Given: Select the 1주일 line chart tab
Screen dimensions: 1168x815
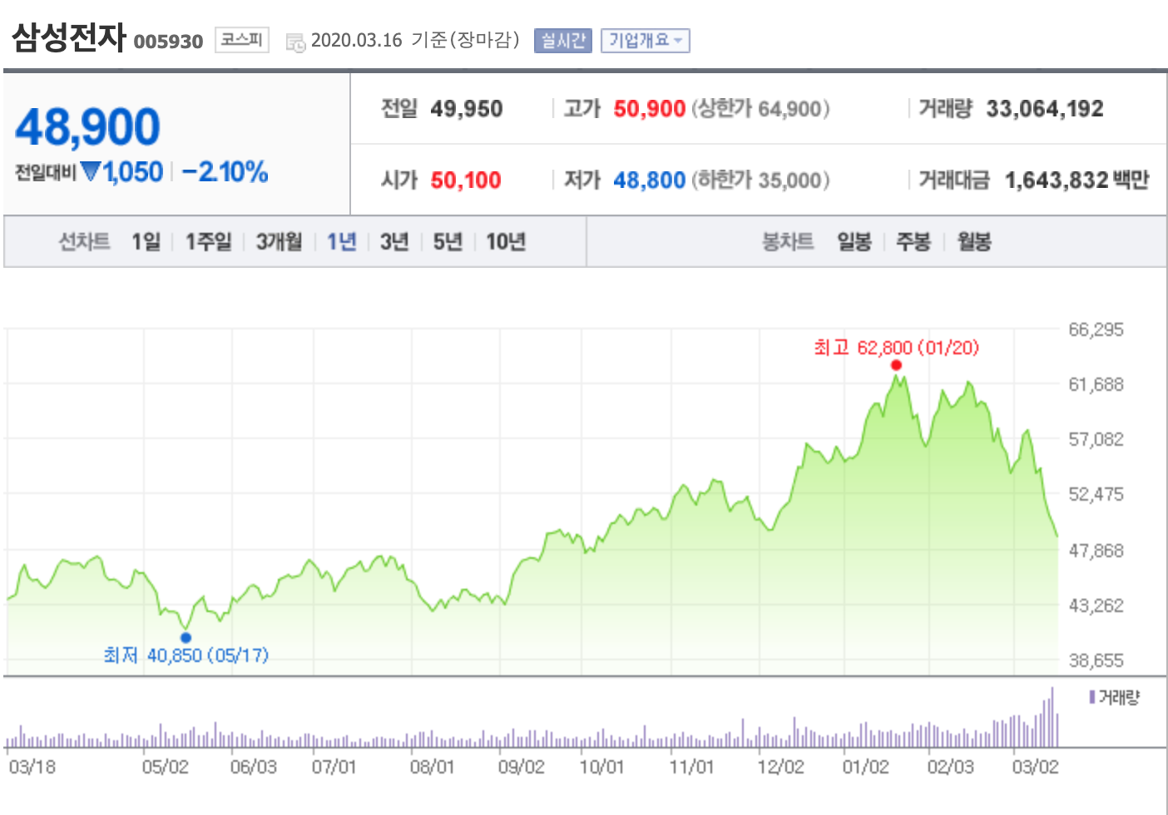Looking at the screenshot, I should [208, 242].
